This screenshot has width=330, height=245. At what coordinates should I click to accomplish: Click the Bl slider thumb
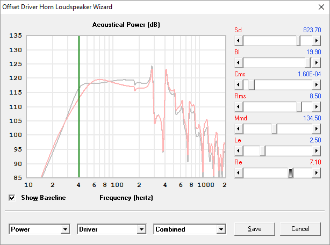point(307,63)
